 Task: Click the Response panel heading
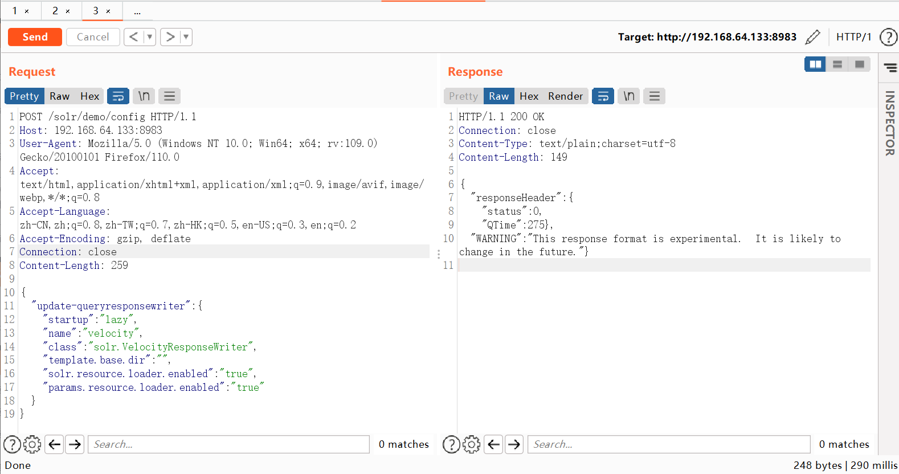point(475,72)
